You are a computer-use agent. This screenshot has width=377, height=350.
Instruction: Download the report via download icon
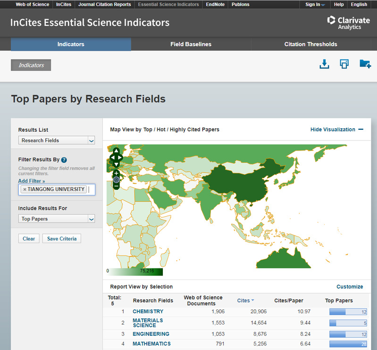click(x=324, y=64)
